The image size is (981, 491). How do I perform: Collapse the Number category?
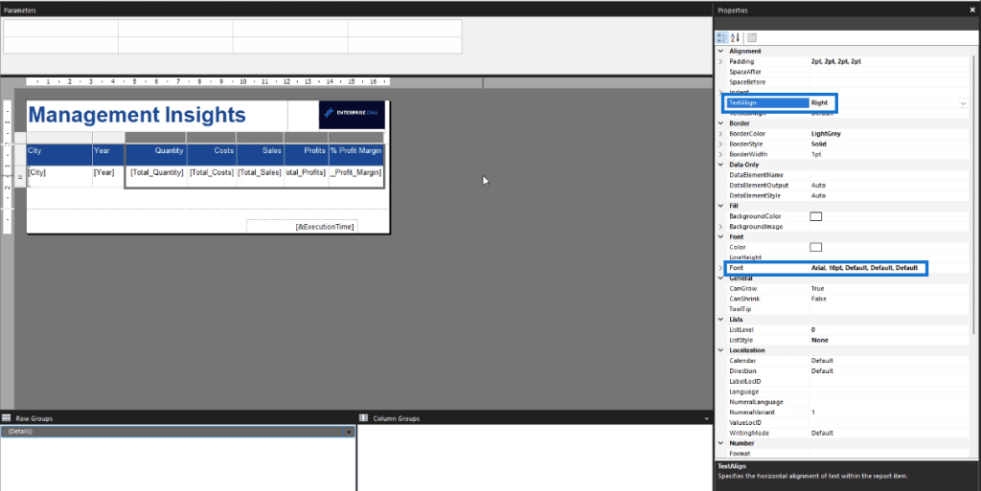(x=720, y=443)
